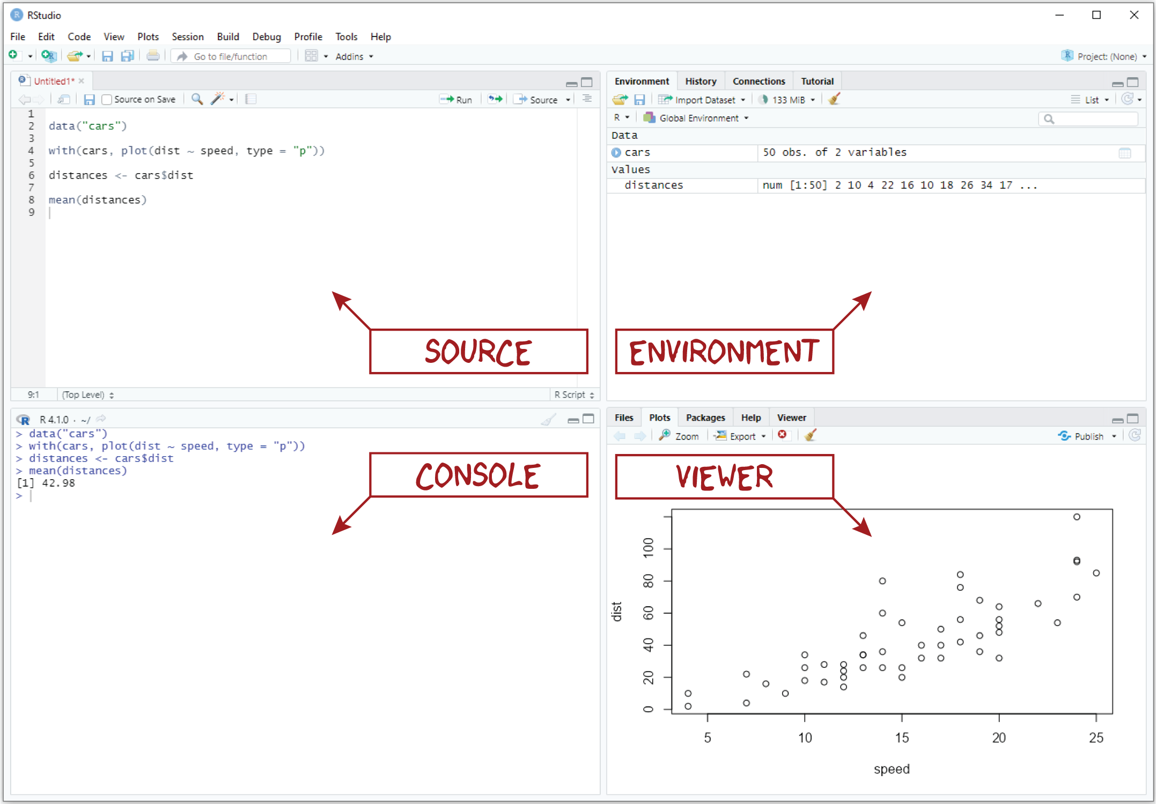Open the Export plot dropdown
Image resolution: width=1156 pixels, height=804 pixels.
pyautogui.click(x=740, y=436)
